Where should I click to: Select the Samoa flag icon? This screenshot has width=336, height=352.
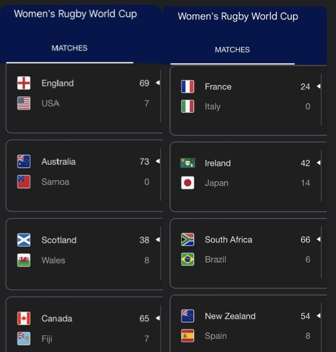[24, 181]
